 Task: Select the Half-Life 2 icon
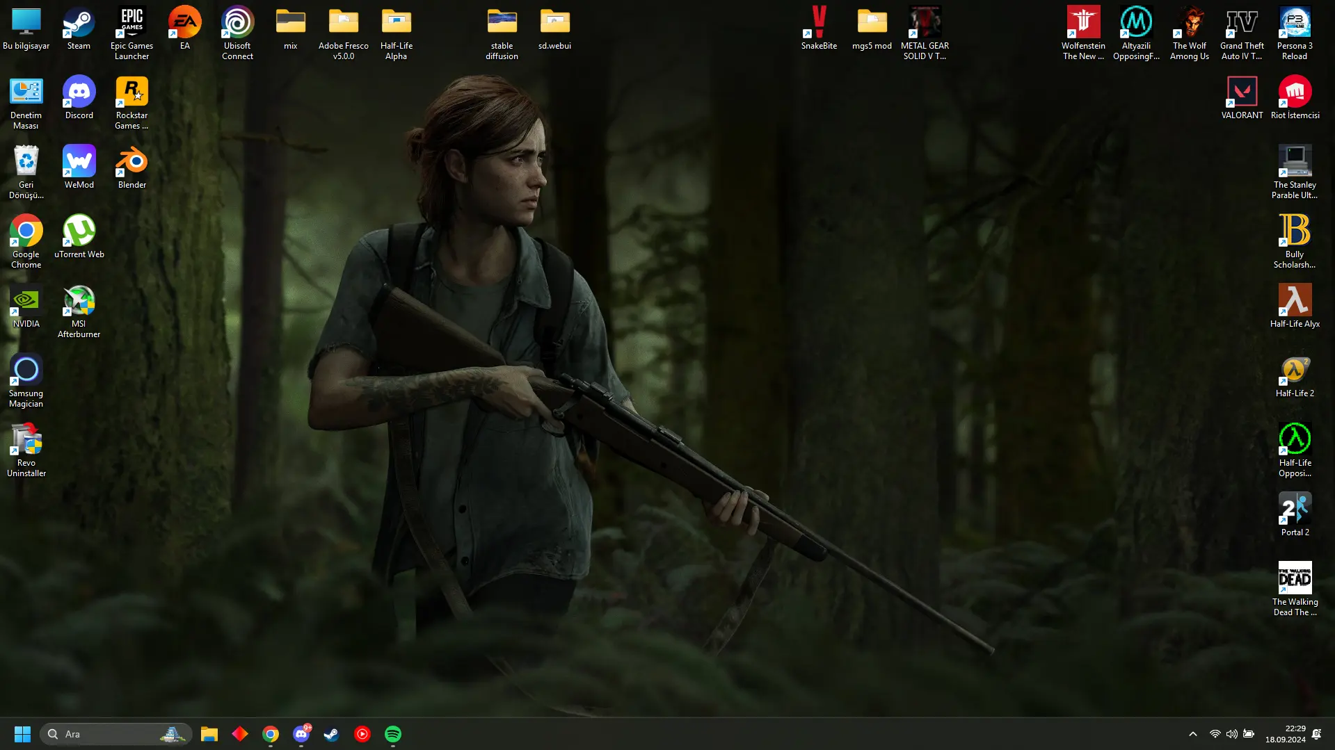(1295, 377)
